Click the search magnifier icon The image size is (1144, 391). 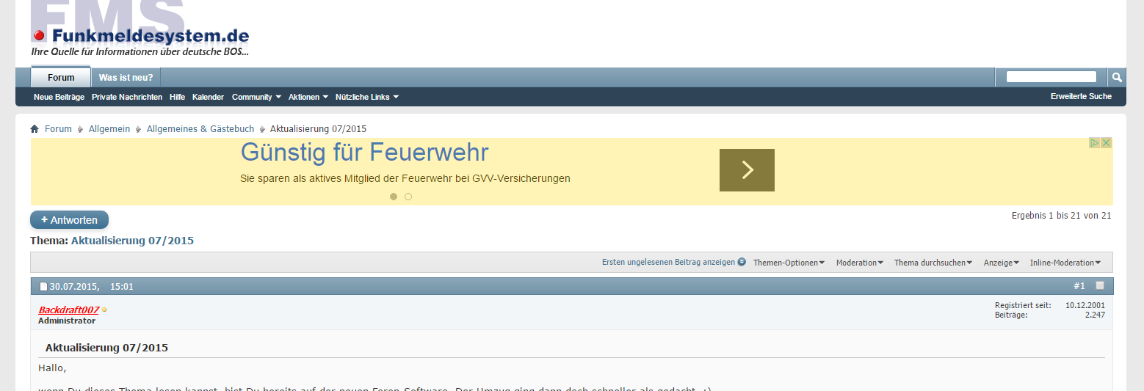(1116, 77)
